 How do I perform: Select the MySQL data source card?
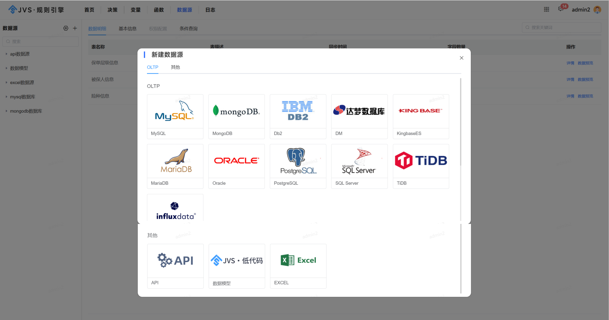click(x=175, y=116)
